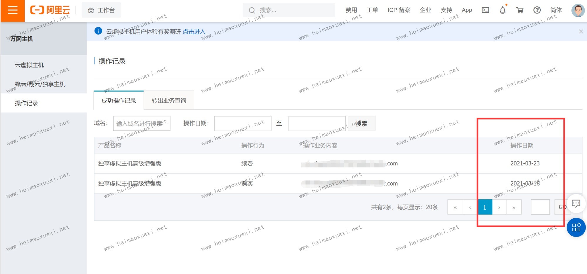Open the hamburger main menu
This screenshot has height=274, width=587.
(12, 11)
